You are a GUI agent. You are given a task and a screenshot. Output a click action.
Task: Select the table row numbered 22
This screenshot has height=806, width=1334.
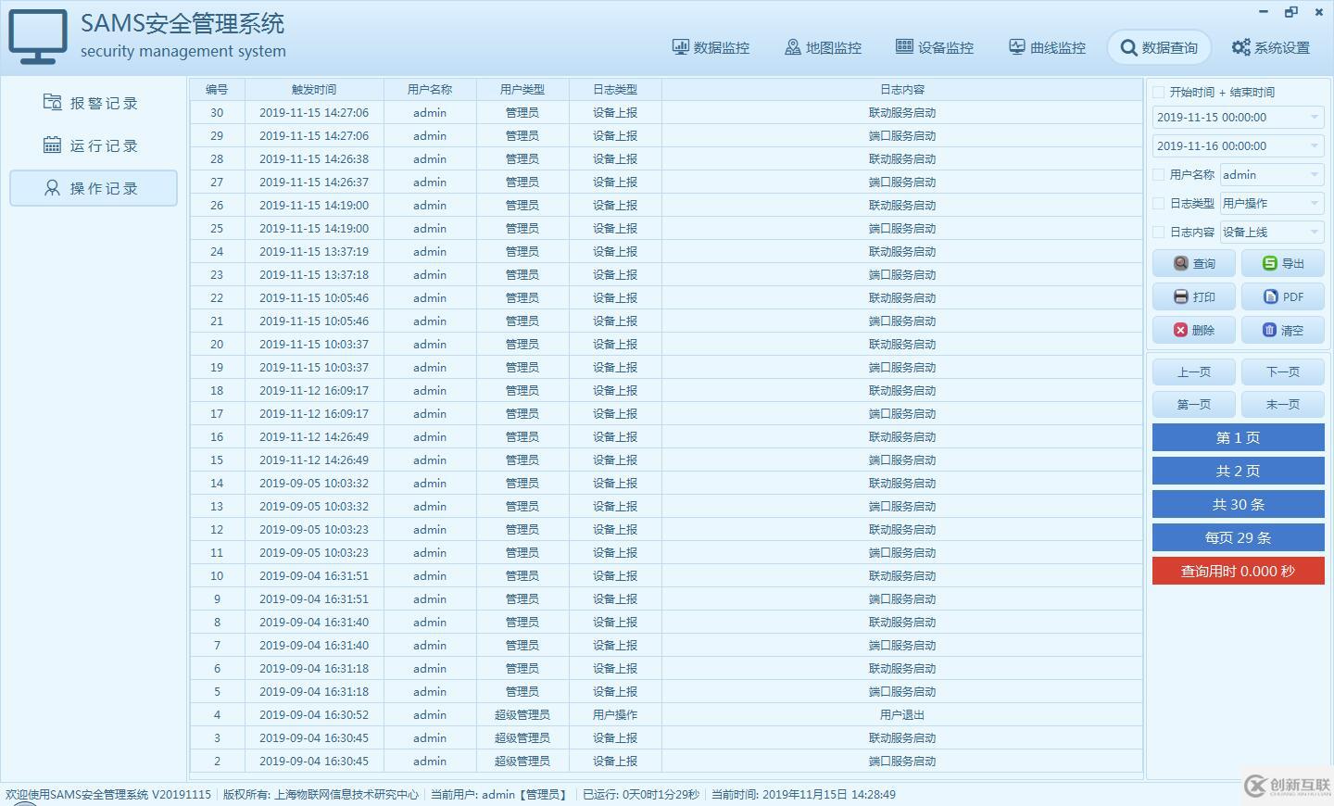point(666,297)
